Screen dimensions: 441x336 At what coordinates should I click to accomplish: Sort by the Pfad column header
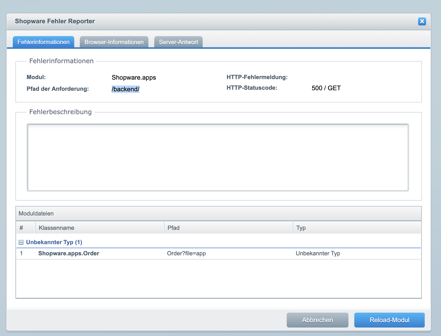[x=228, y=228]
